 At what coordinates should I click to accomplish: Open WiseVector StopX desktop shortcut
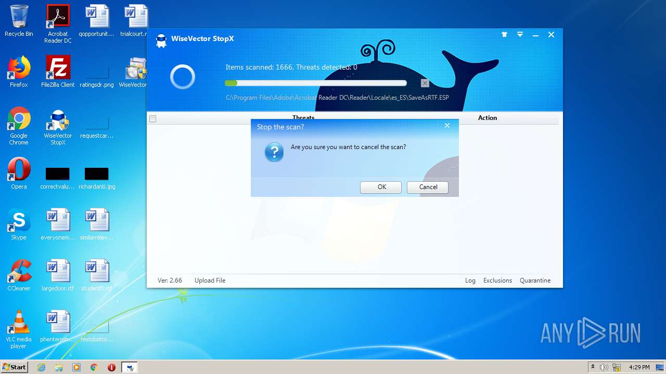coord(58,128)
